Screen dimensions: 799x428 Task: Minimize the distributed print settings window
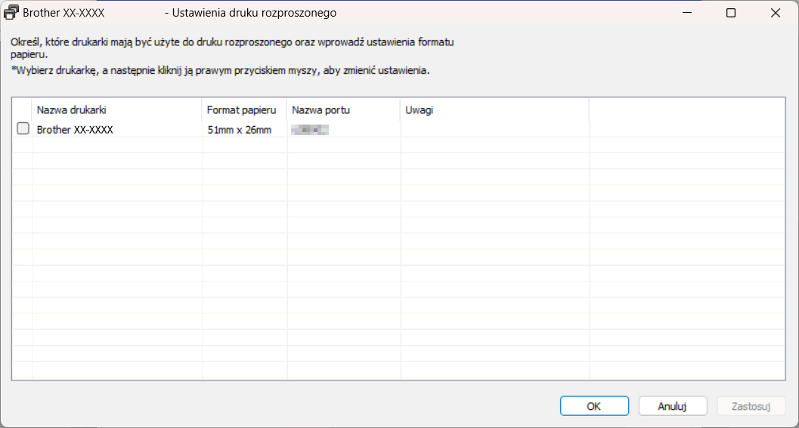click(686, 13)
